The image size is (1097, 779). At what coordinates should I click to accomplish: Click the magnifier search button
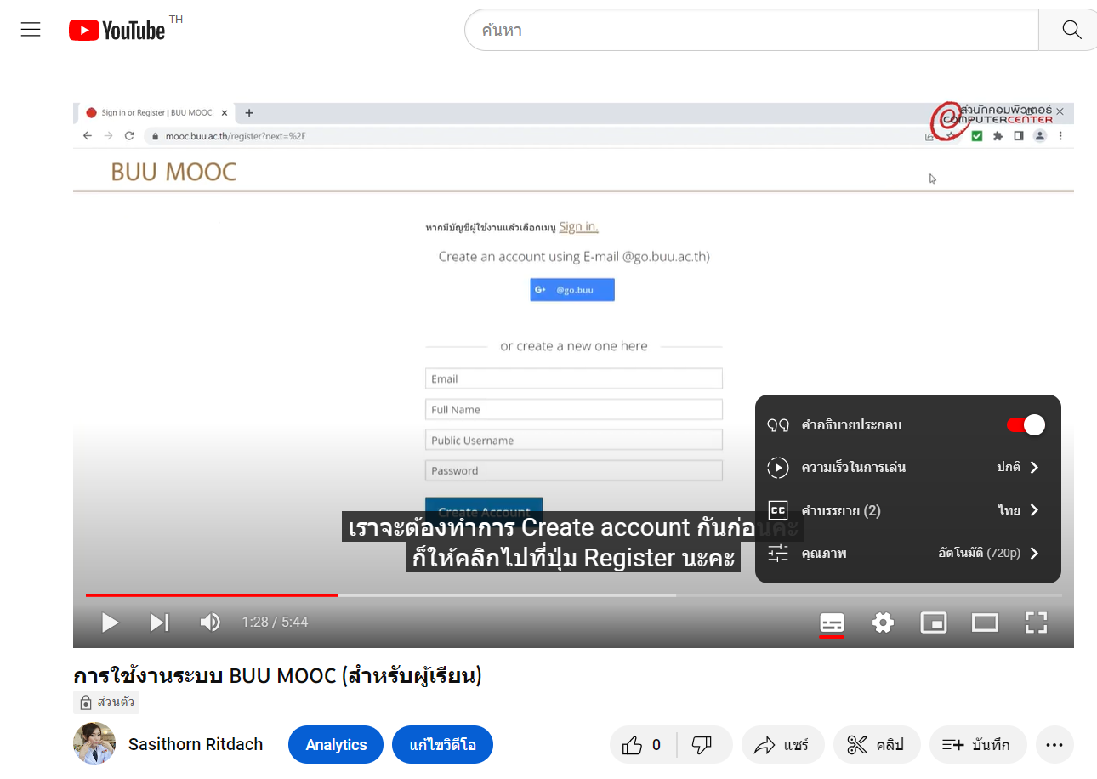[1071, 30]
